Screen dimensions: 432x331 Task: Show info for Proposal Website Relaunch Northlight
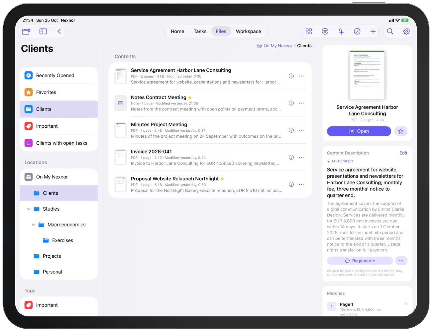pos(291,184)
